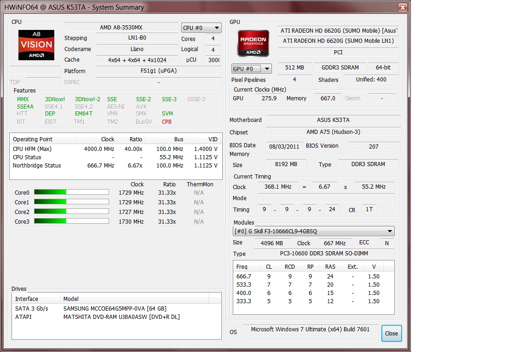Click the module Size 4096 MB field
The image size is (530, 352).
click(x=272, y=243)
